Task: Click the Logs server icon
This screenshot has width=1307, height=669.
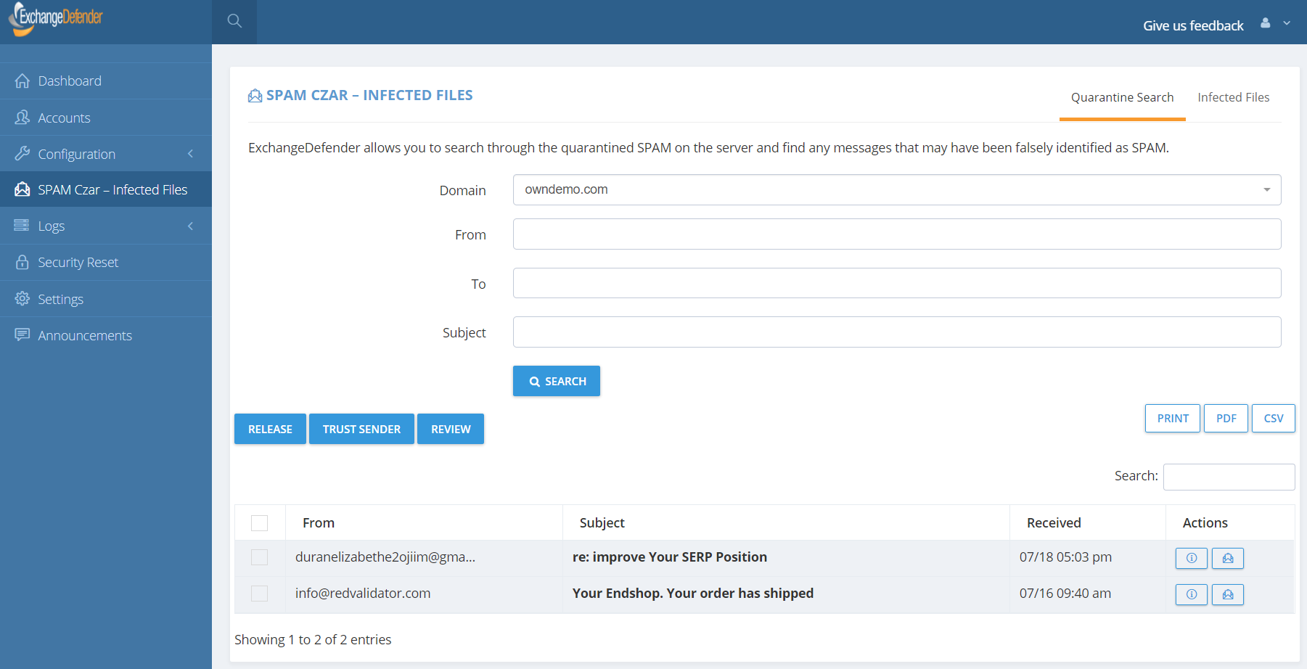Action: [22, 226]
